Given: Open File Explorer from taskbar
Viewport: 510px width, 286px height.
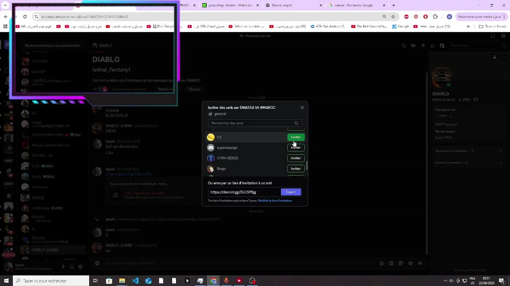Looking at the screenshot, I should [122, 281].
